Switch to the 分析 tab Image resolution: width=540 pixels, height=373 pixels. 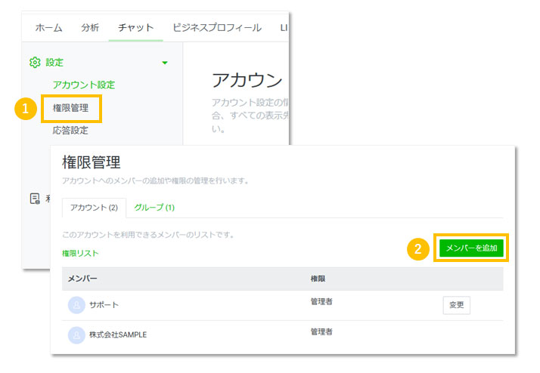coord(90,28)
